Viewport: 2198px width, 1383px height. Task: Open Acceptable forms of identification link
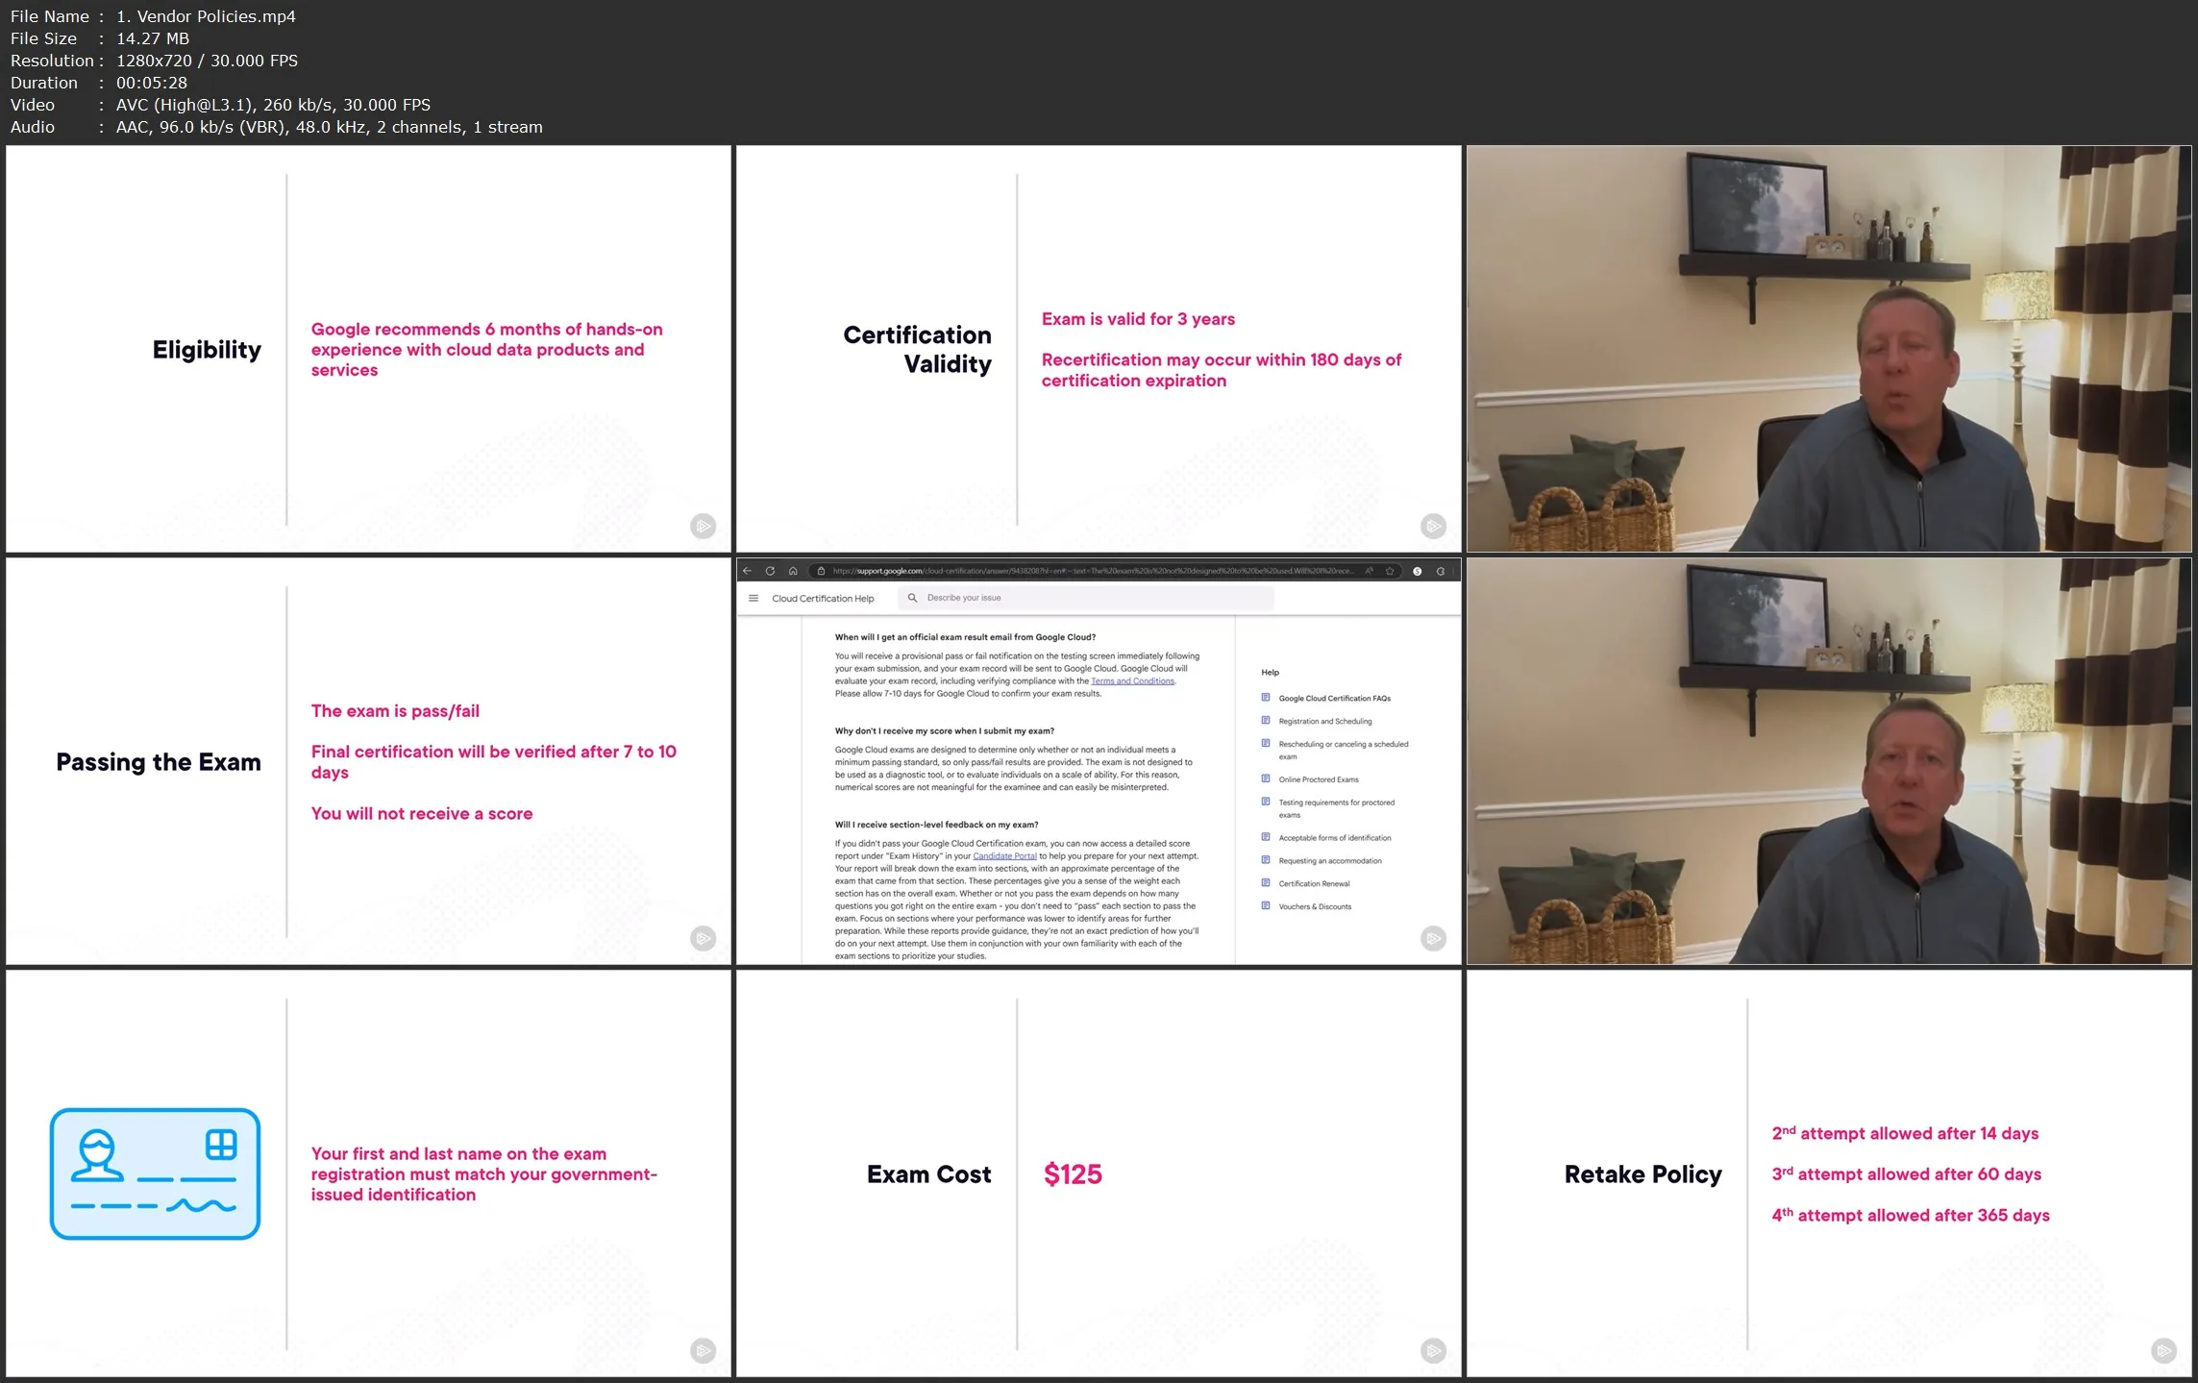point(1334,838)
